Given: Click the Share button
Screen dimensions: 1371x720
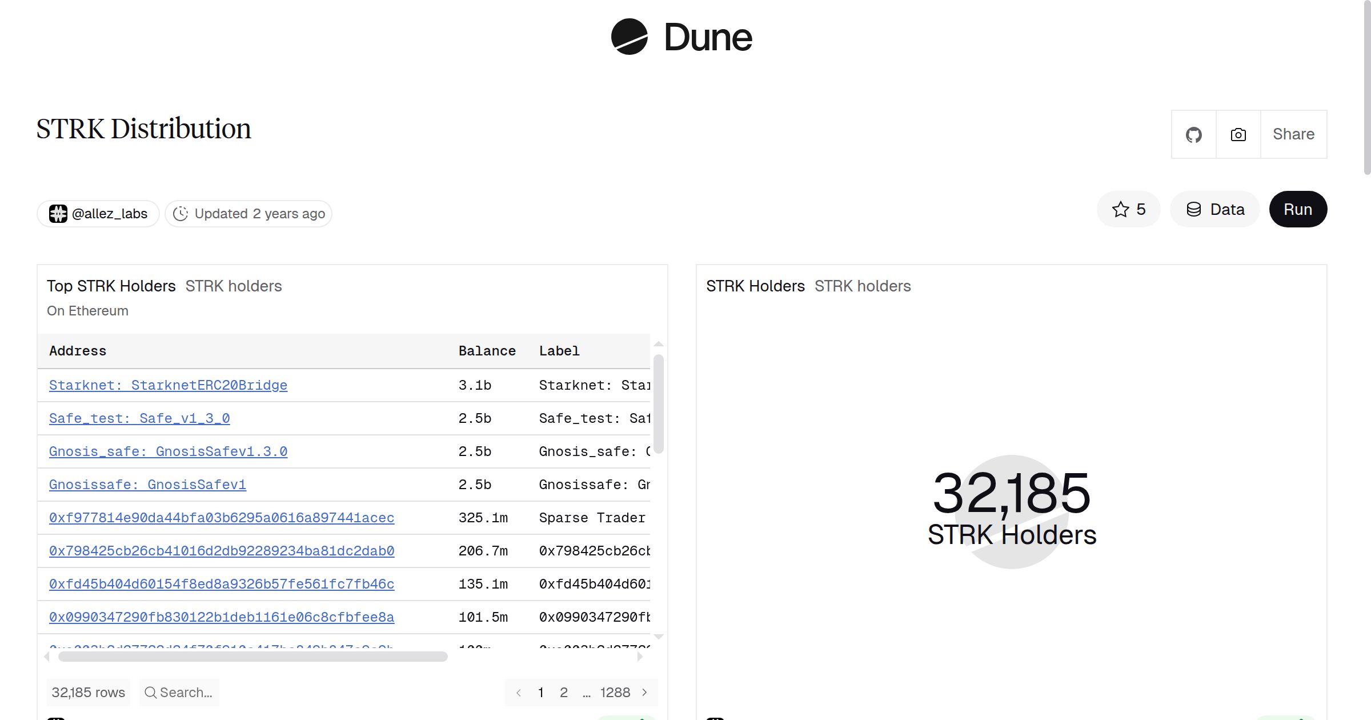Looking at the screenshot, I should [1293, 134].
